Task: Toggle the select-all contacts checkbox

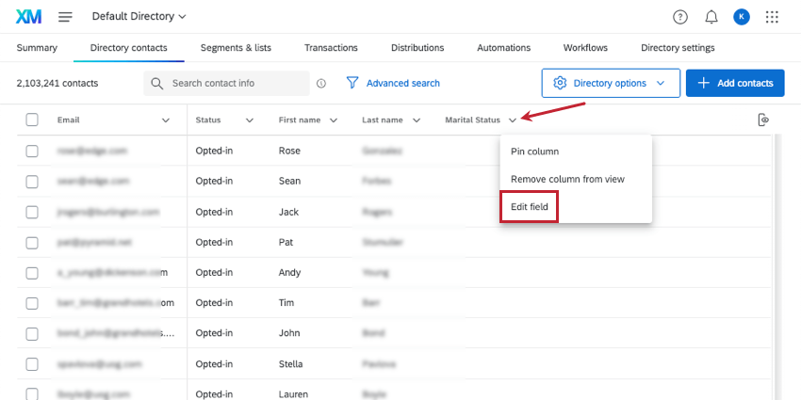Action: tap(32, 120)
